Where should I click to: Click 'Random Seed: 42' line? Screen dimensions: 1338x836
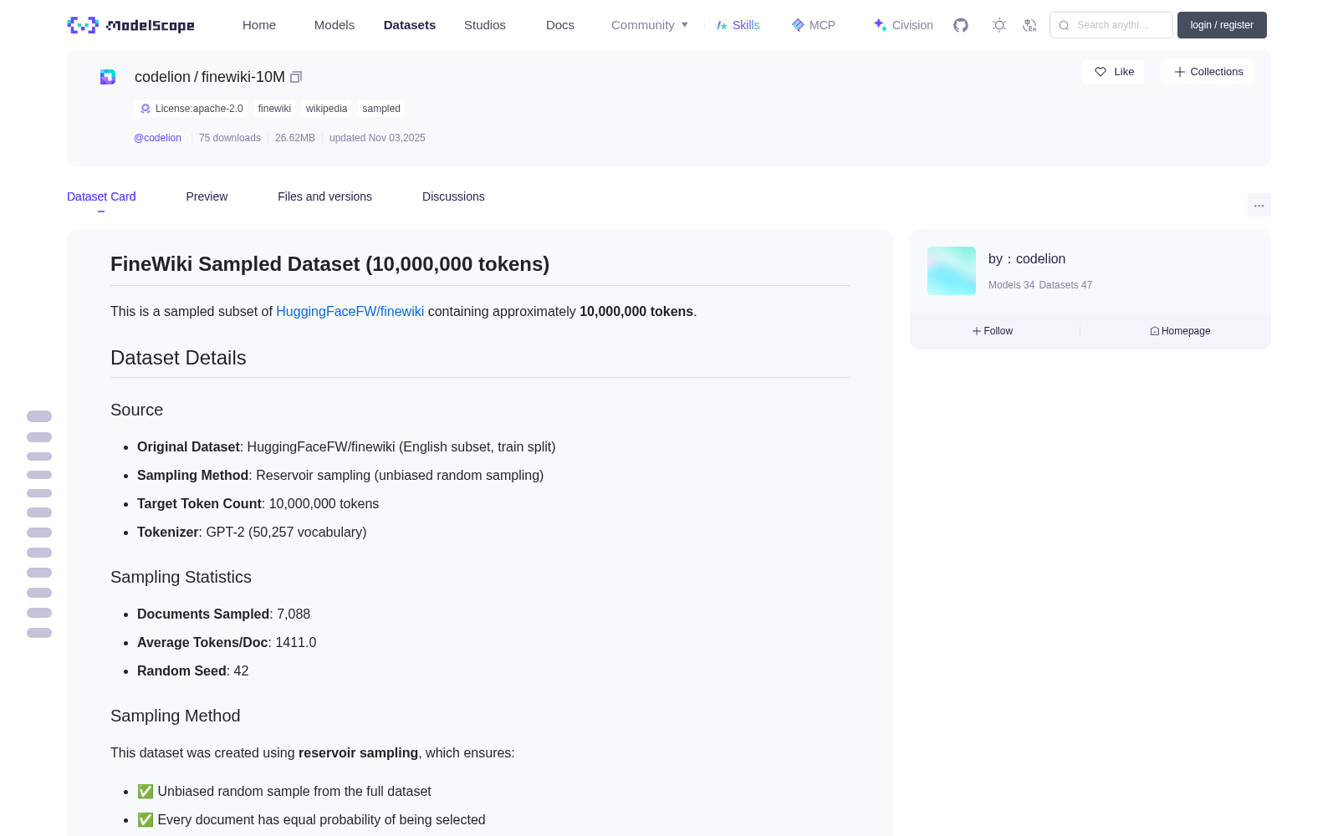pos(192,670)
